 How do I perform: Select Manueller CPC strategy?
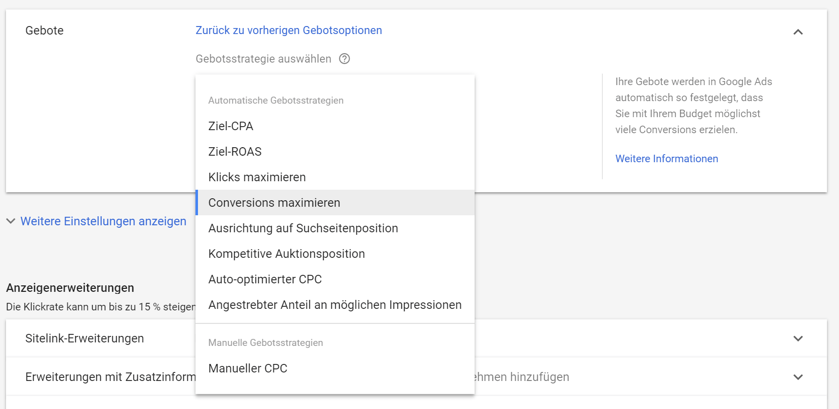[x=335, y=368]
